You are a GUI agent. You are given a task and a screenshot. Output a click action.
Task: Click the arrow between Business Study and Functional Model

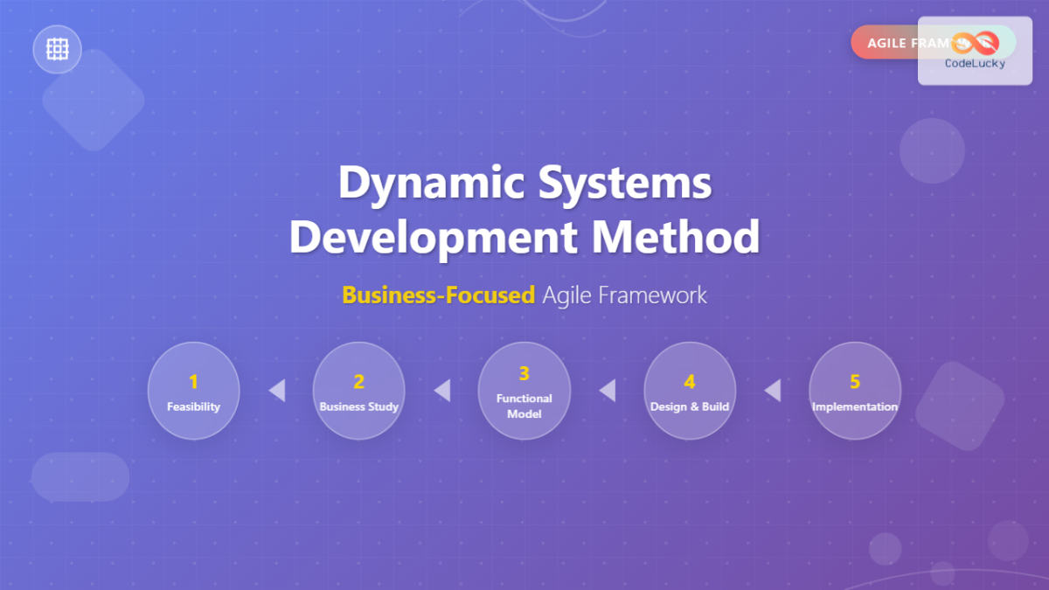pos(441,391)
